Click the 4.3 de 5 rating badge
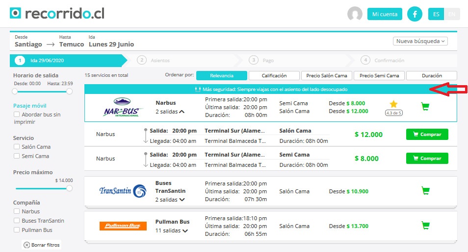Image resolution: width=468 pixels, height=252 pixels. tap(394, 113)
